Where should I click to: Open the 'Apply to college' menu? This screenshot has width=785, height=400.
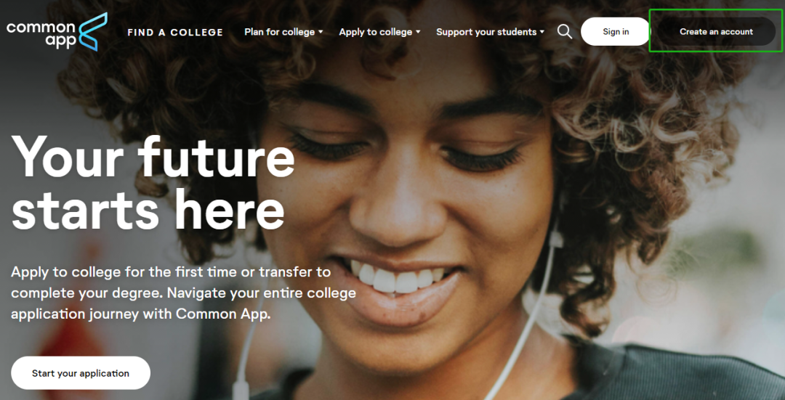[376, 32]
